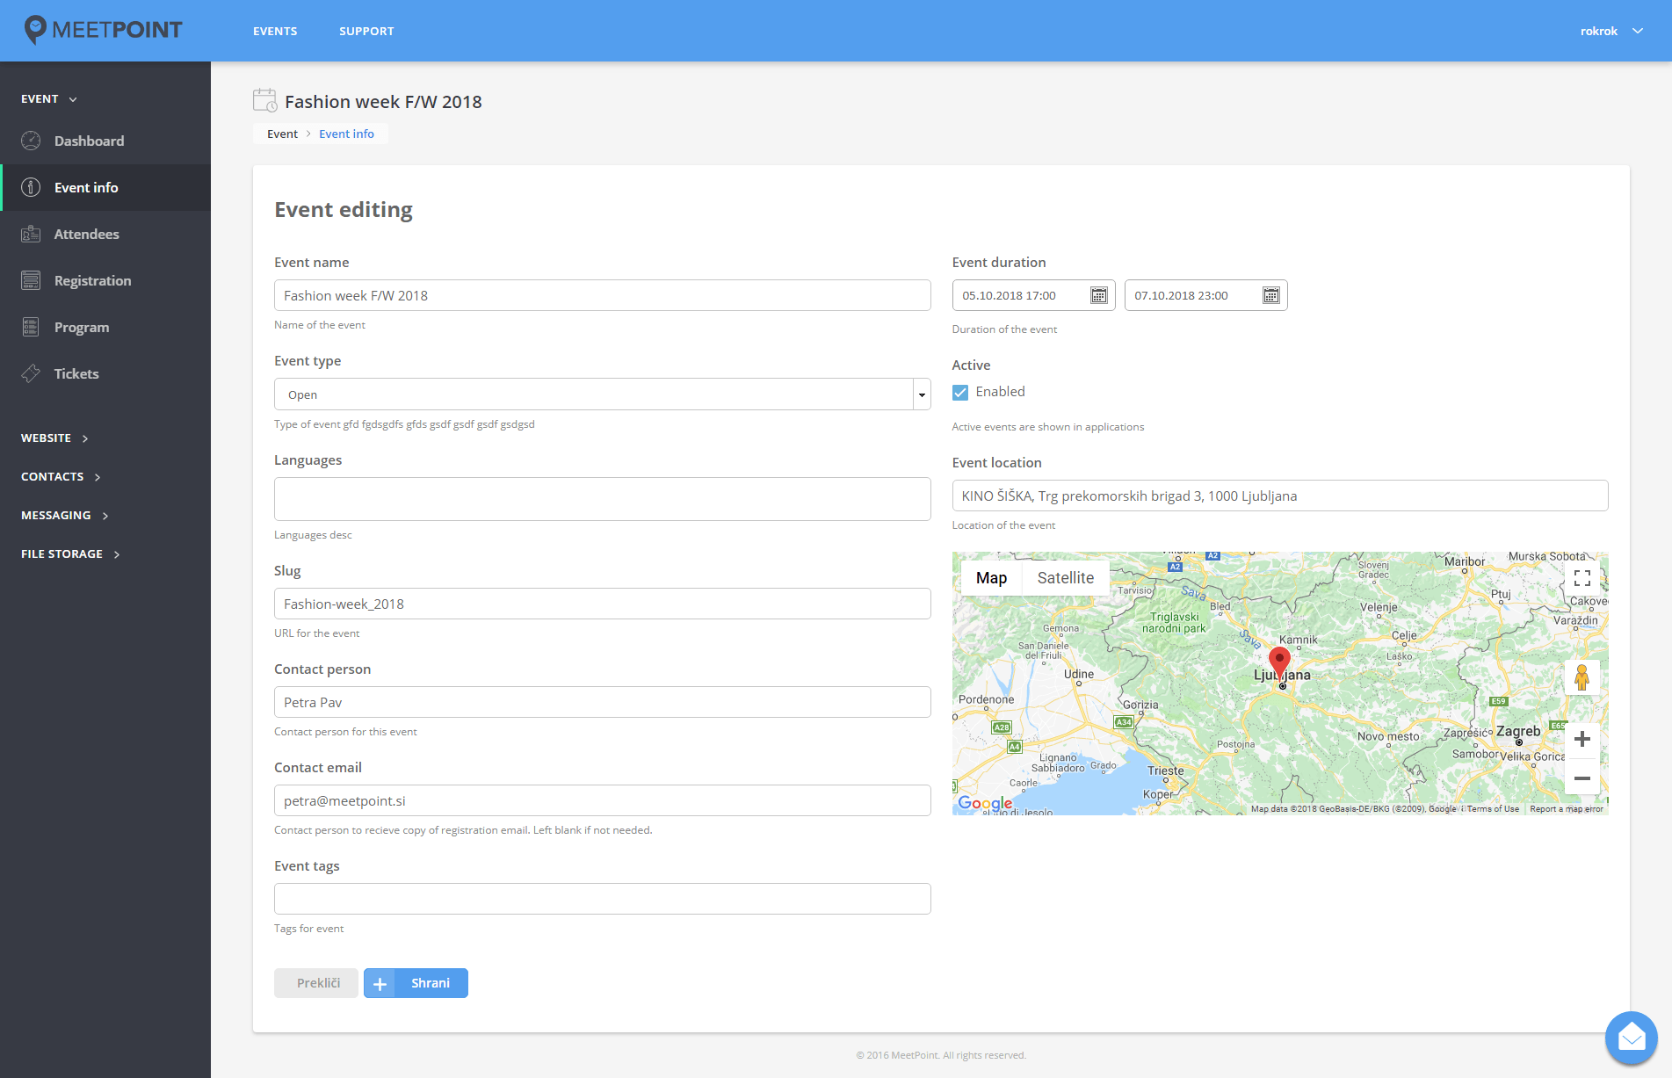Expand the Messaging sidebar section
The height and width of the screenshot is (1078, 1672).
click(x=64, y=515)
